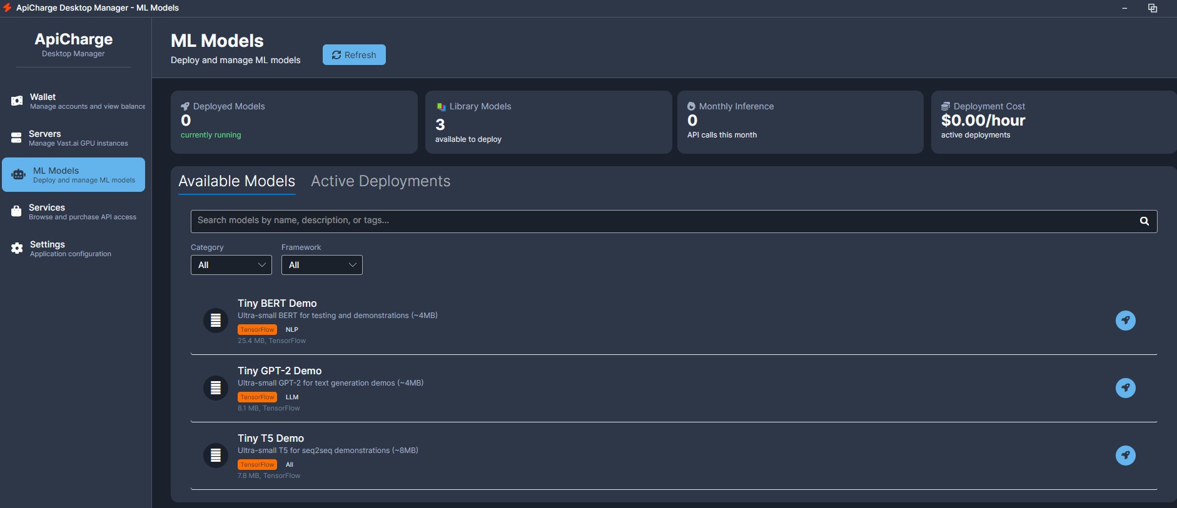Click the rocket deploy icon for Tiny BERT Demo
This screenshot has width=1177, height=508.
1125,321
